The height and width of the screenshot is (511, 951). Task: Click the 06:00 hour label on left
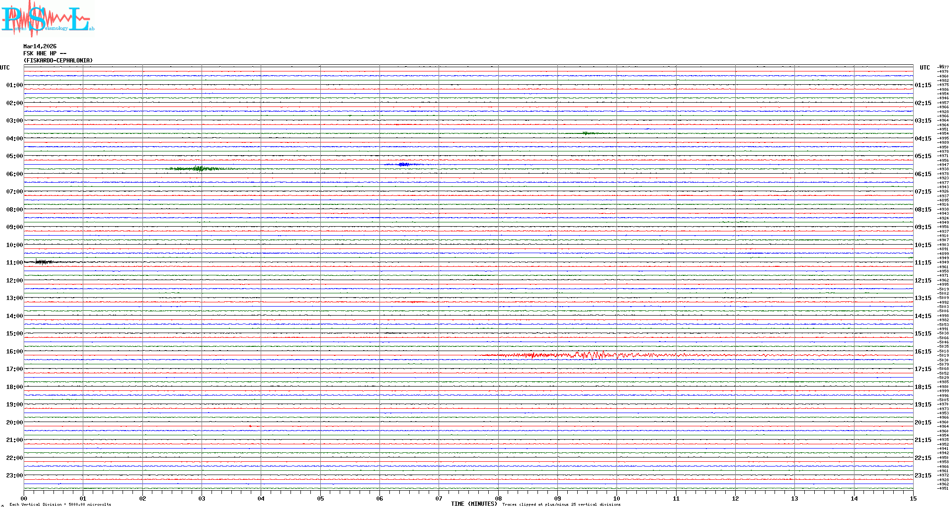point(14,174)
